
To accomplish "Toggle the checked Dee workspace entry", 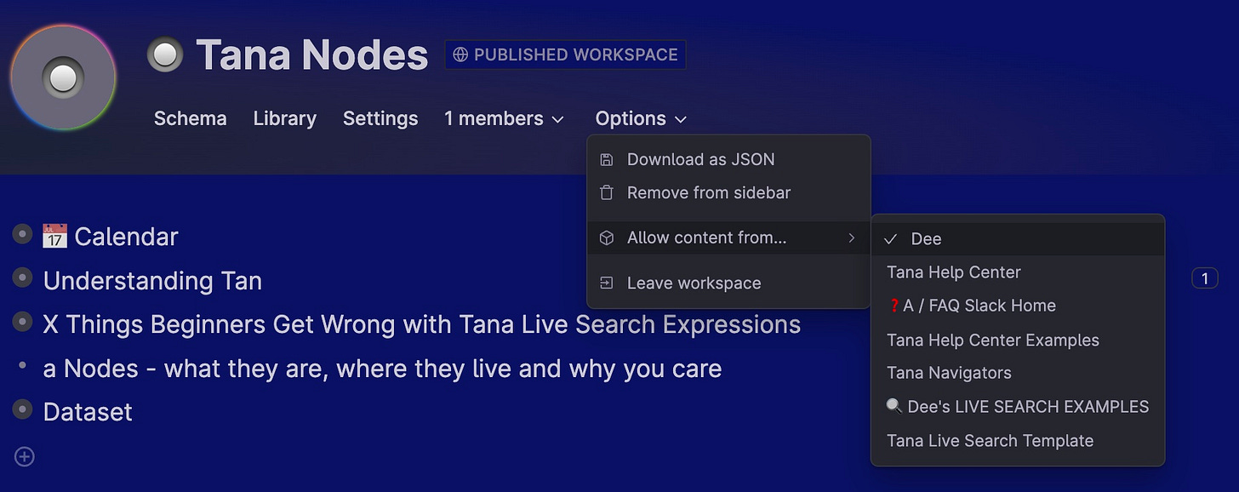I will pyautogui.click(x=1018, y=239).
